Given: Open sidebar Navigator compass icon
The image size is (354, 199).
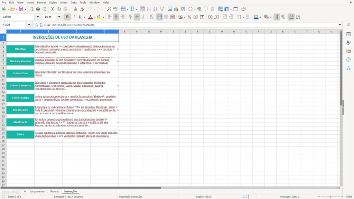Looking at the screenshot, I should point(348,59).
